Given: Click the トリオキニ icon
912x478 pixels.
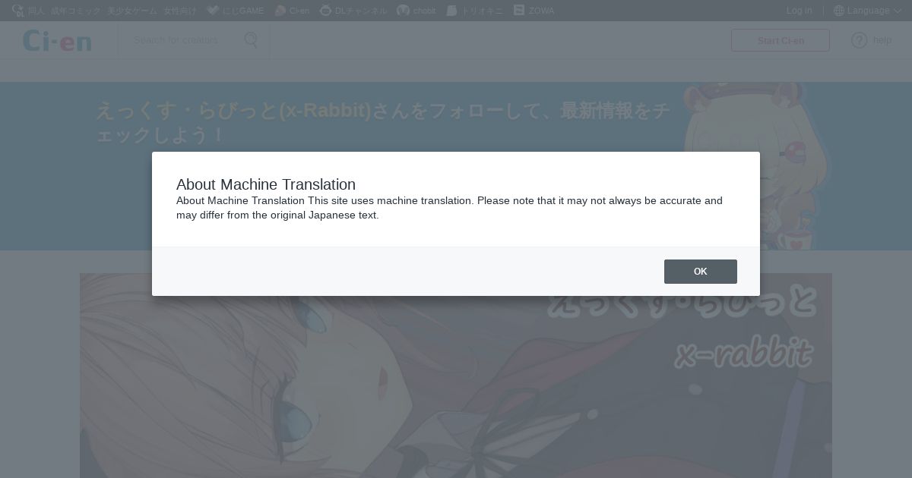Looking at the screenshot, I should 451,11.
